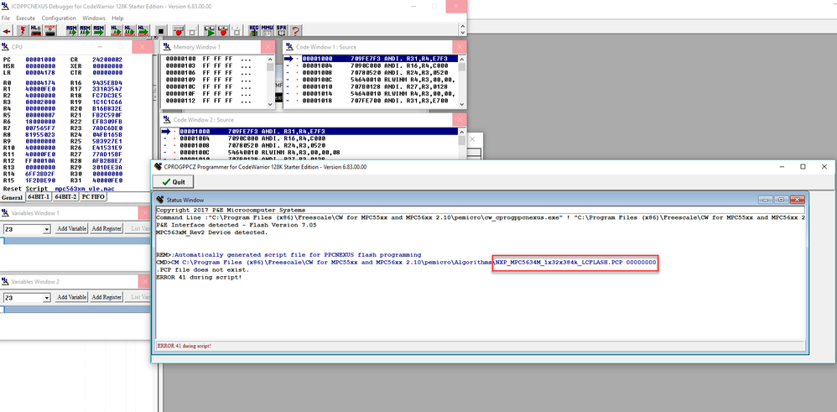This screenshot has height=412, width=837.
Task: Click the 'ERROR 41 during script!' status bar
Action: pos(481,346)
